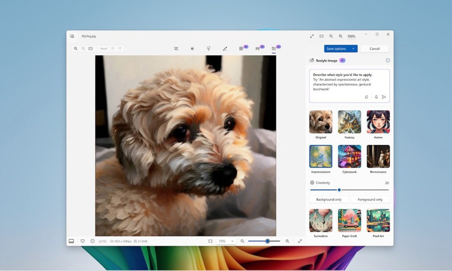Click the microphone icon in the prompt box
This screenshot has height=271, width=452.
[x=376, y=97]
